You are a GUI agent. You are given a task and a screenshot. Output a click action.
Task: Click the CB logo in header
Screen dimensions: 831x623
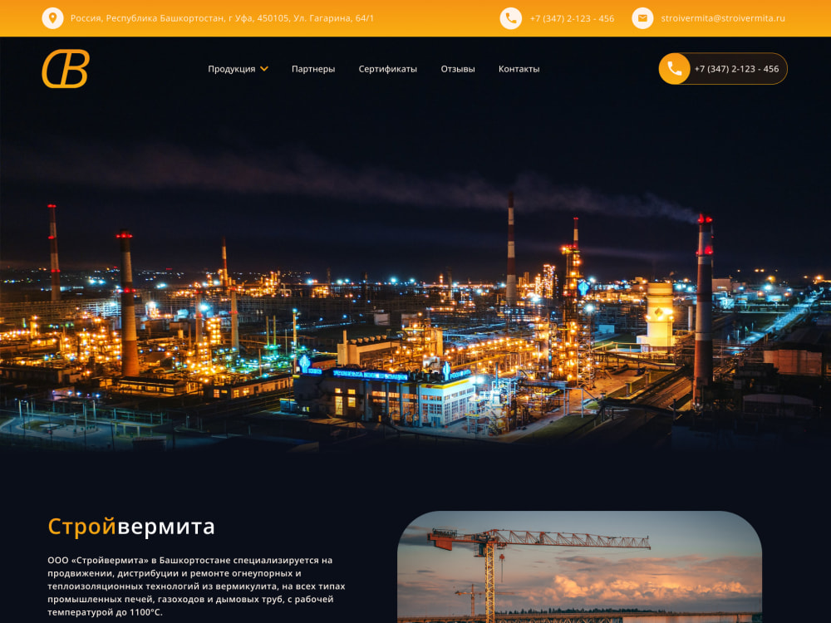click(66, 69)
